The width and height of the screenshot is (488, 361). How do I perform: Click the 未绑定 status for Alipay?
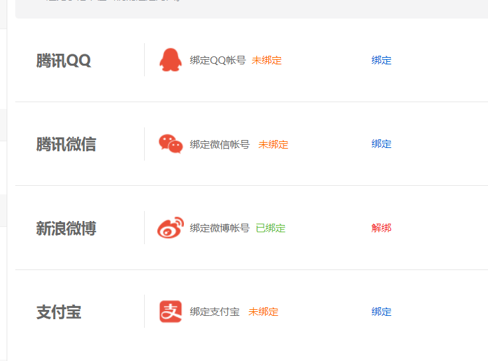263,312
